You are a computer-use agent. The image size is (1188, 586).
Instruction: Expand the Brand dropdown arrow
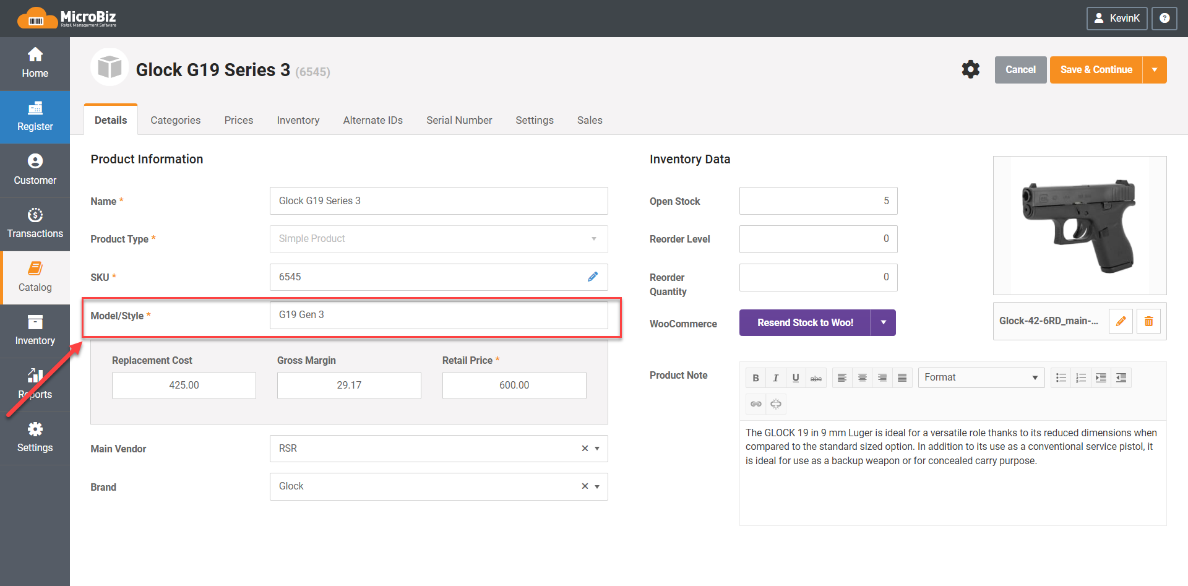597,487
